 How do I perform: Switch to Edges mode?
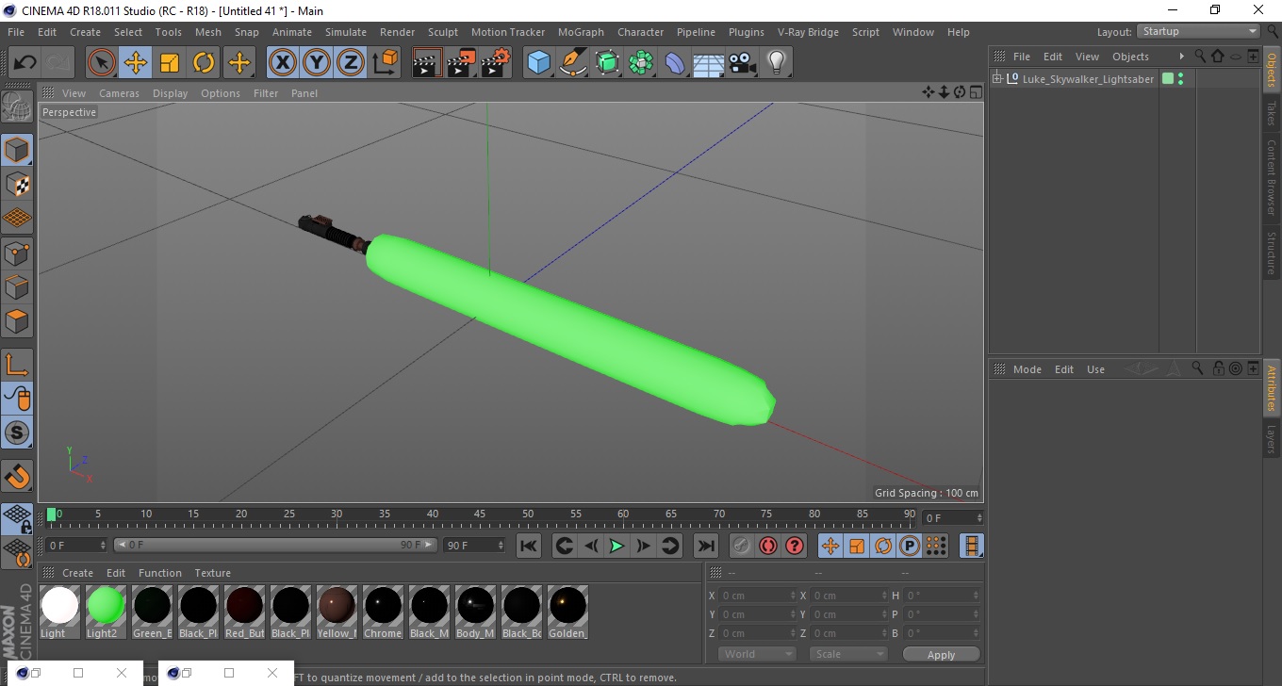coord(17,286)
